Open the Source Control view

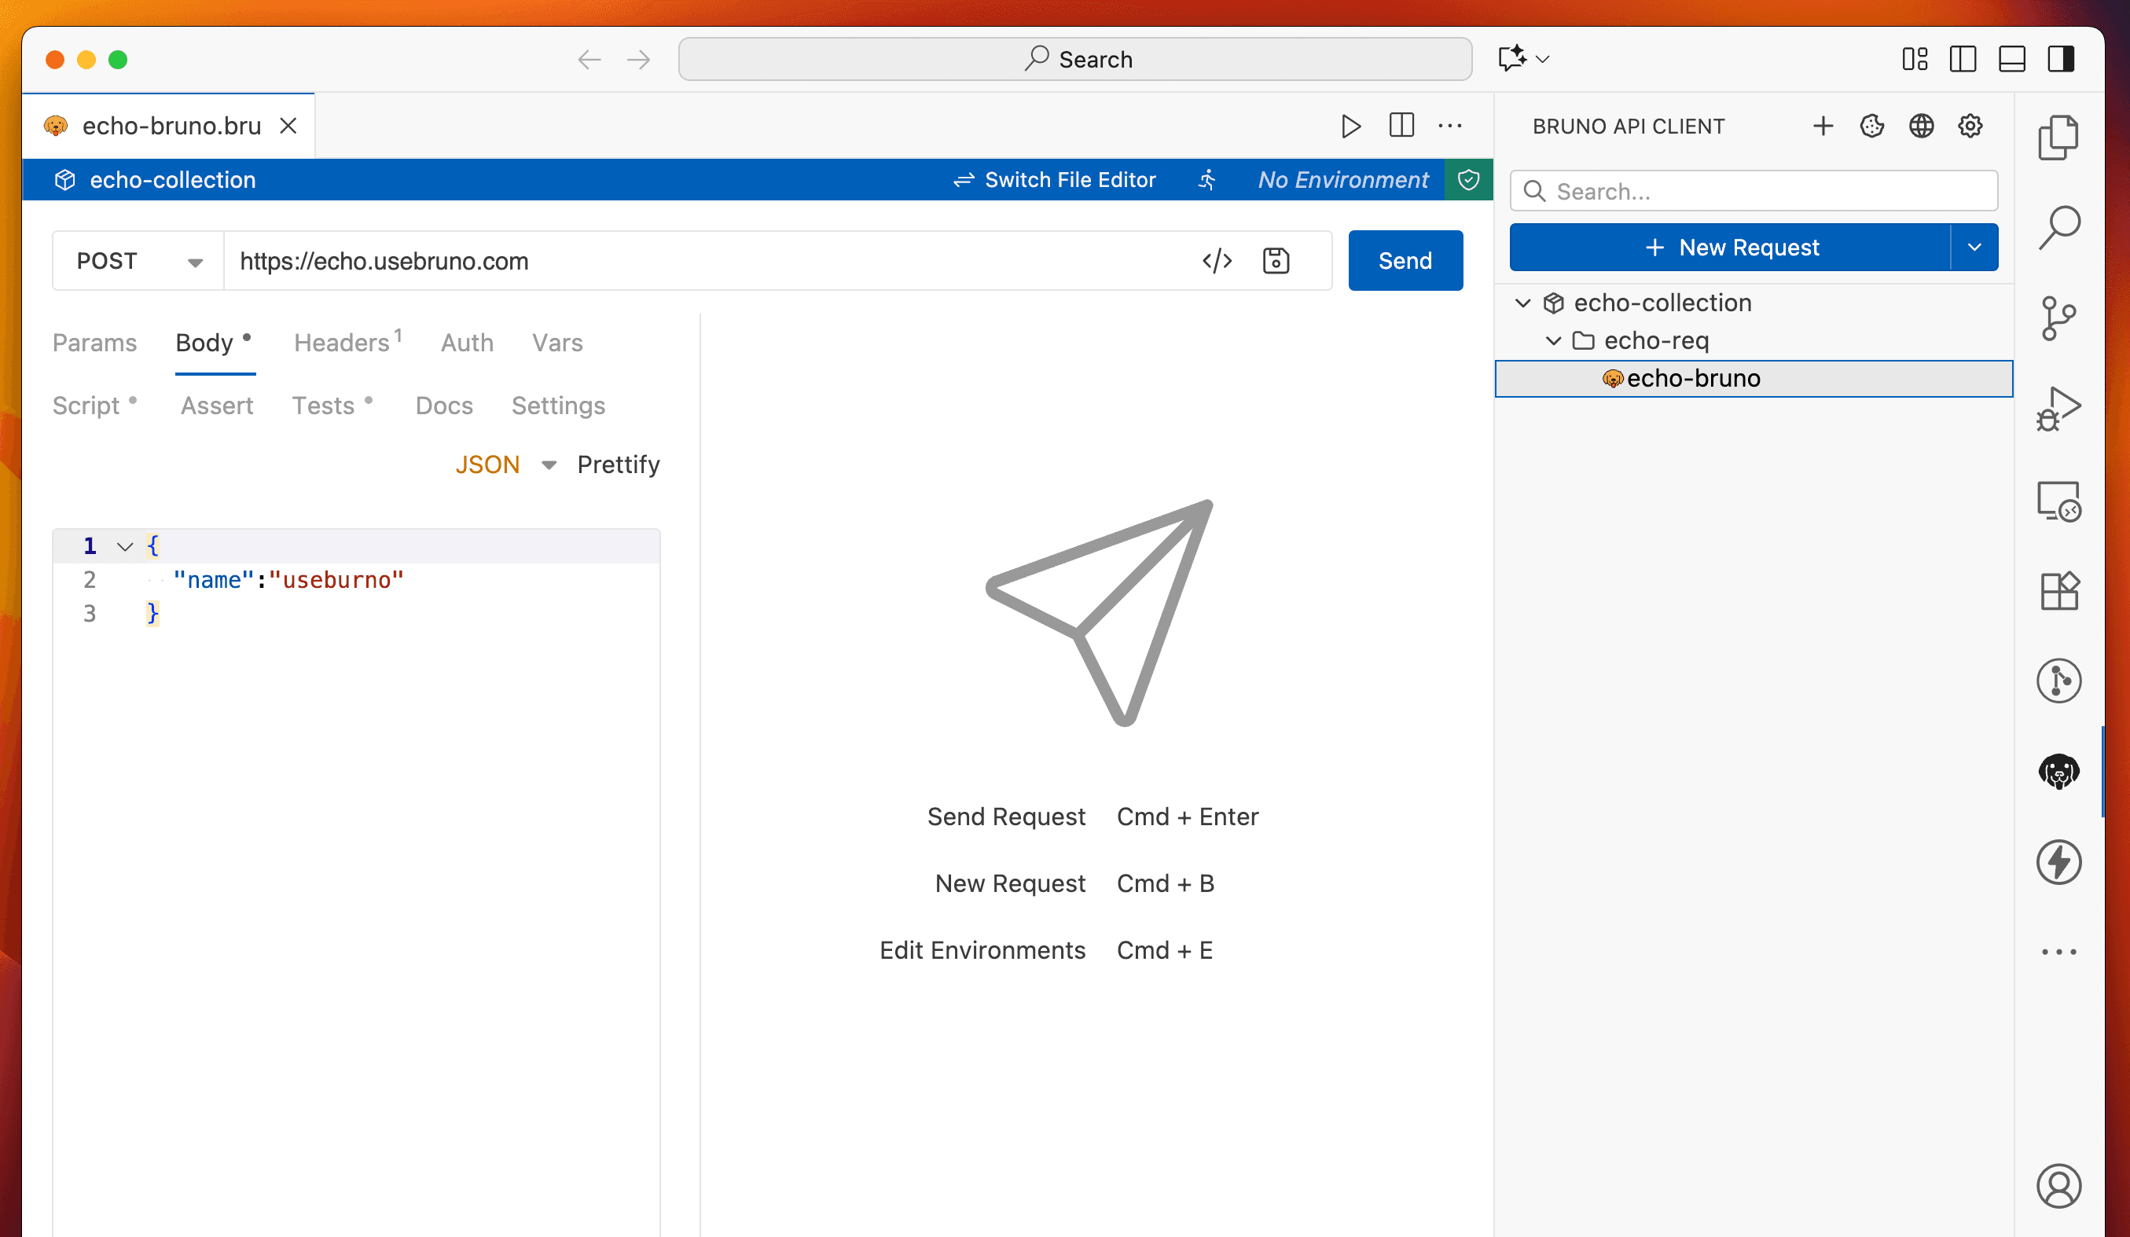(x=2060, y=318)
